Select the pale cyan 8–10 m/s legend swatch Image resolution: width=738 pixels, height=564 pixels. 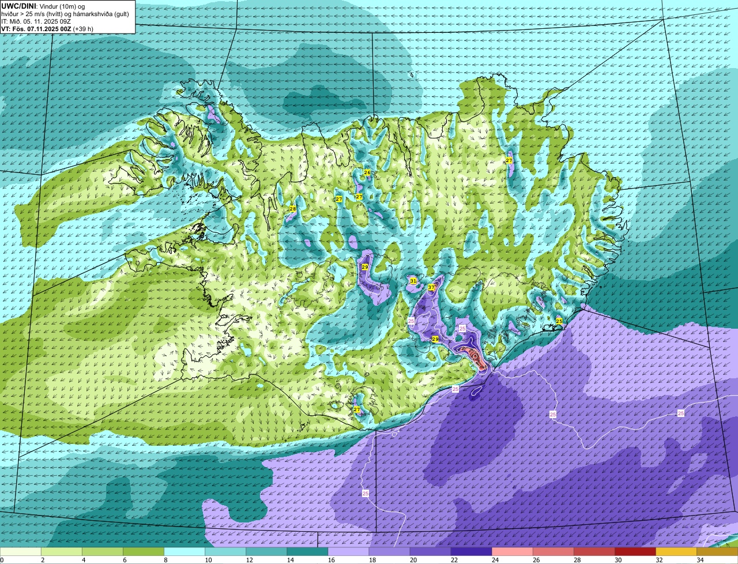click(x=184, y=552)
